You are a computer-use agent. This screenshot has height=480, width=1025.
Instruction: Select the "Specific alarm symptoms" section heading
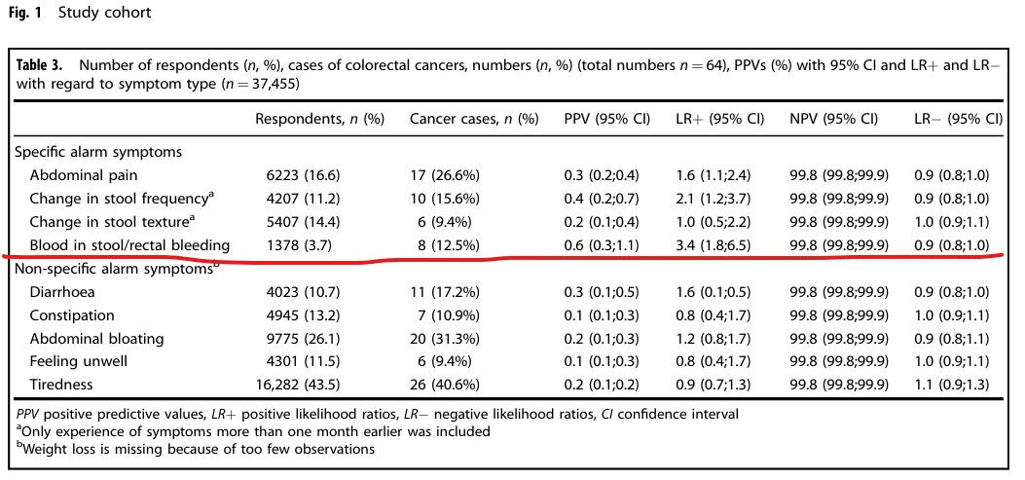(x=98, y=152)
